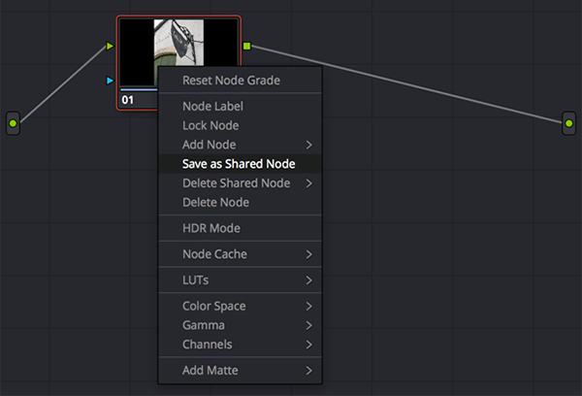Choose Node Label from context menu
Viewport: 582px width, 396px height.
pos(241,106)
